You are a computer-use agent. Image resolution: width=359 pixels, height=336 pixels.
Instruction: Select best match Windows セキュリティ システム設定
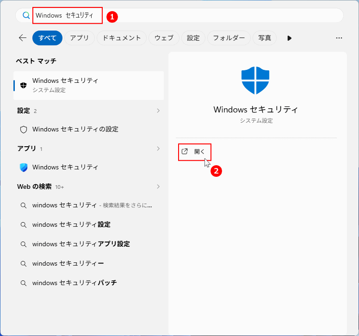[x=89, y=86]
